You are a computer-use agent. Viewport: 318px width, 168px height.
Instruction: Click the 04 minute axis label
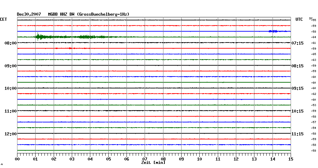tap(90, 159)
